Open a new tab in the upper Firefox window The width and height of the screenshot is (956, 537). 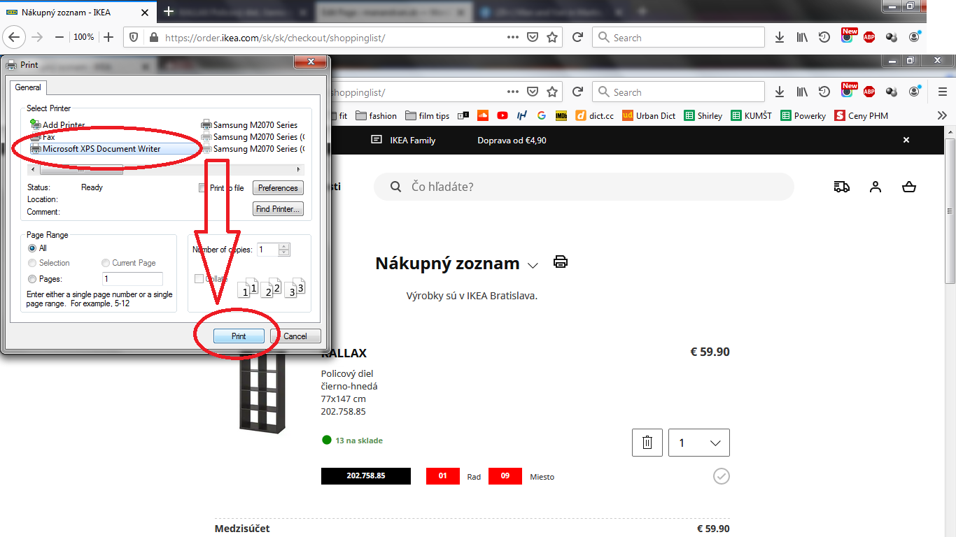[168, 11]
